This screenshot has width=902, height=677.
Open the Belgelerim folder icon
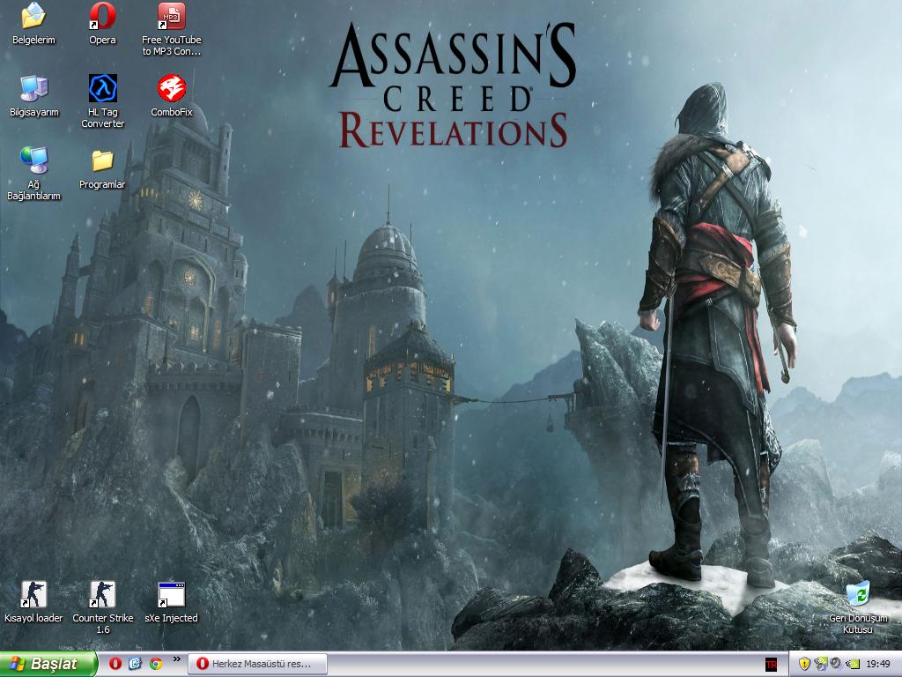tap(33, 16)
